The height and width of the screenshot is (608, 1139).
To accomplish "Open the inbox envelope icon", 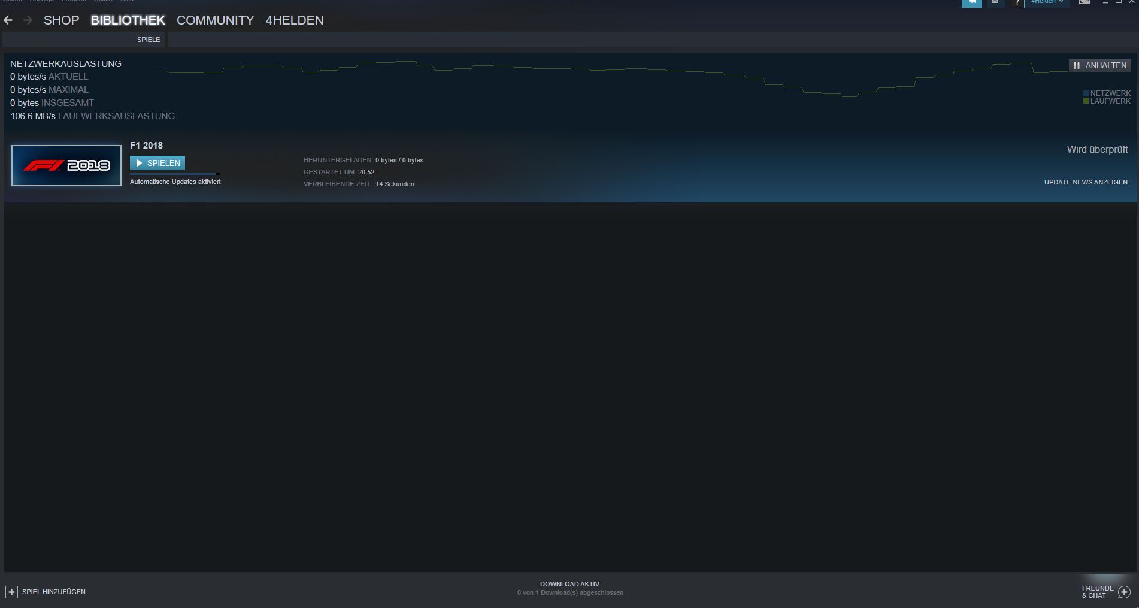I will coord(995,2).
